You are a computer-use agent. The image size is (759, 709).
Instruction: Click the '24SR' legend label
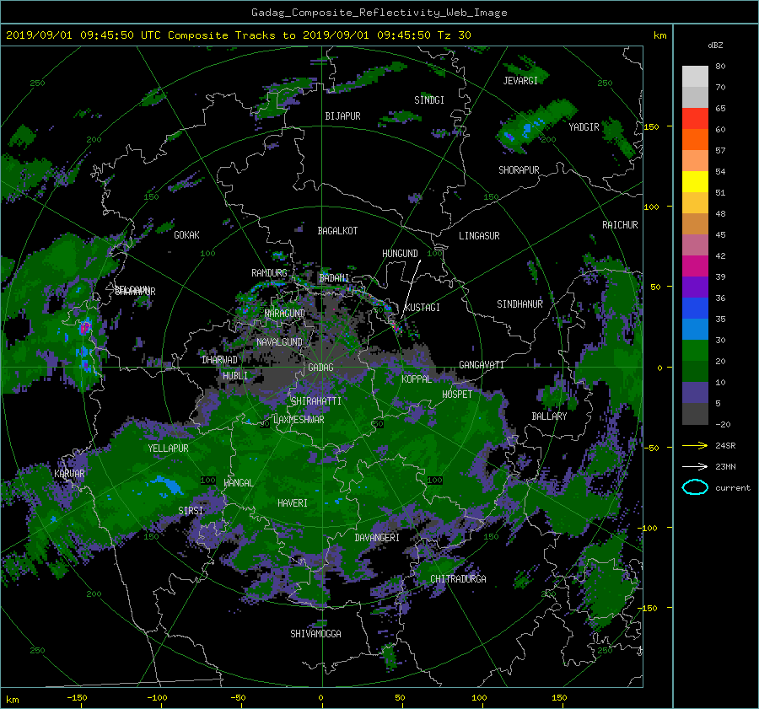(x=725, y=445)
